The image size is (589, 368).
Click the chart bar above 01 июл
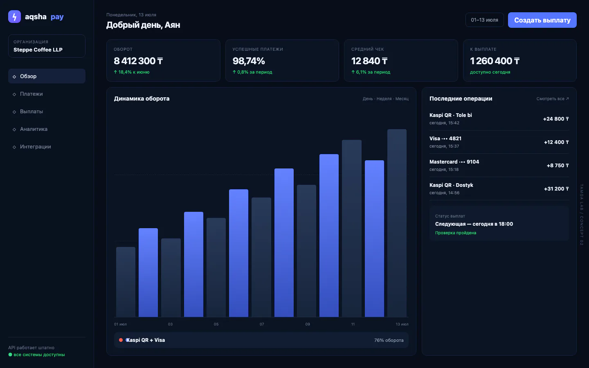click(x=126, y=282)
